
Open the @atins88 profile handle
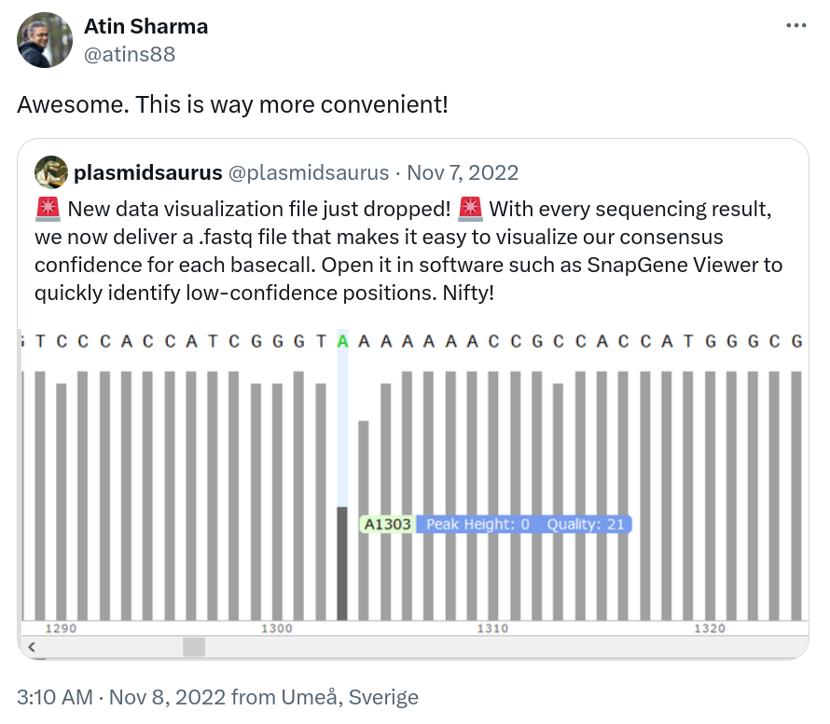pos(131,55)
